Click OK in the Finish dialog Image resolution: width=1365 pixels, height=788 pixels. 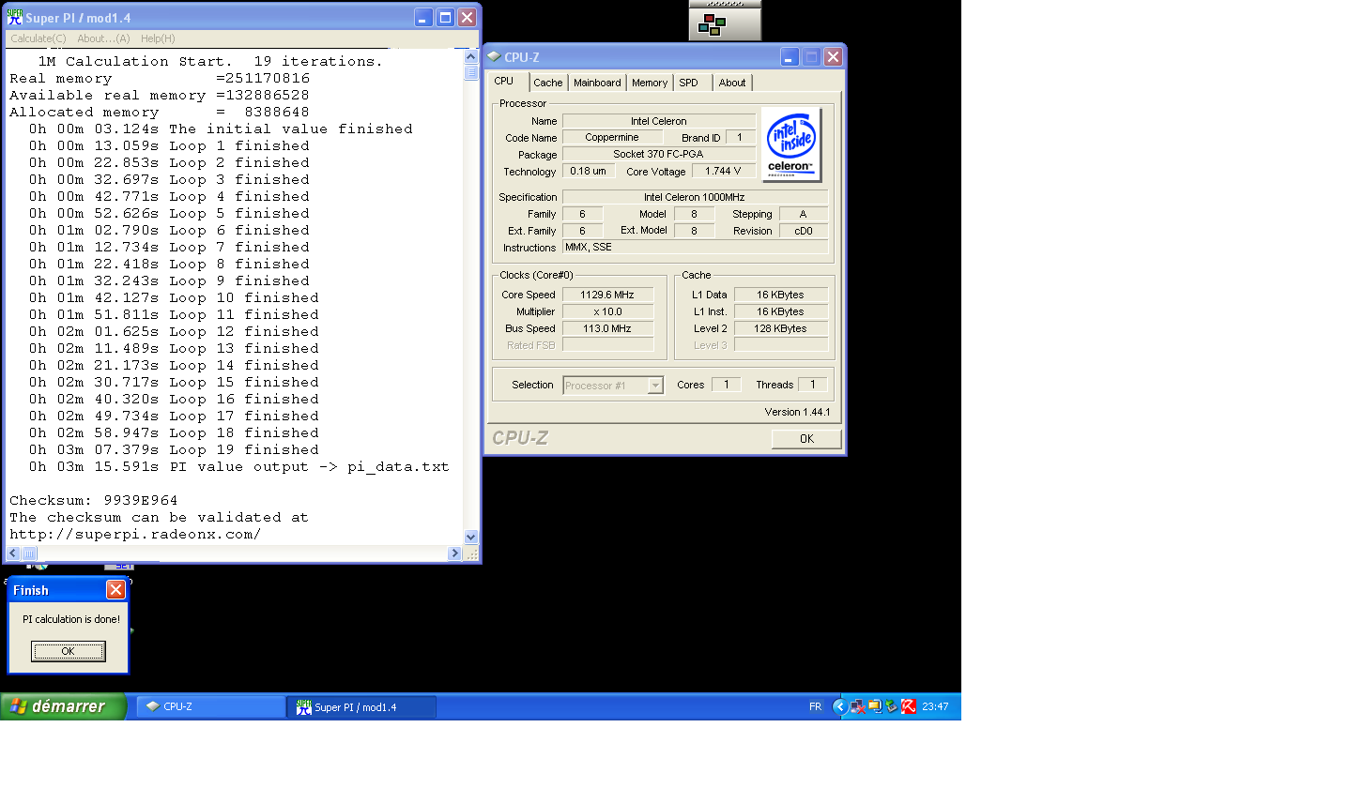tap(68, 651)
